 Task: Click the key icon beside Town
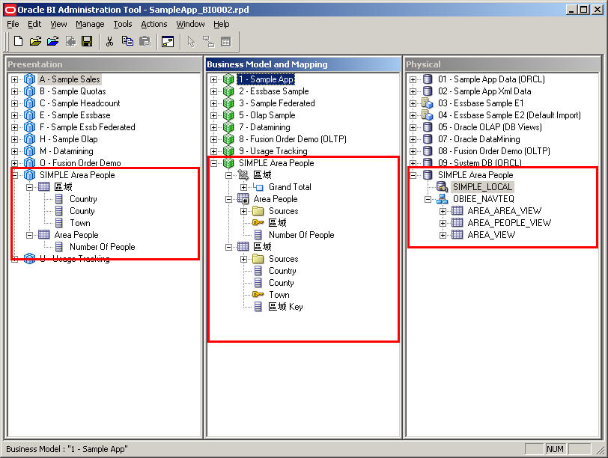point(258,295)
